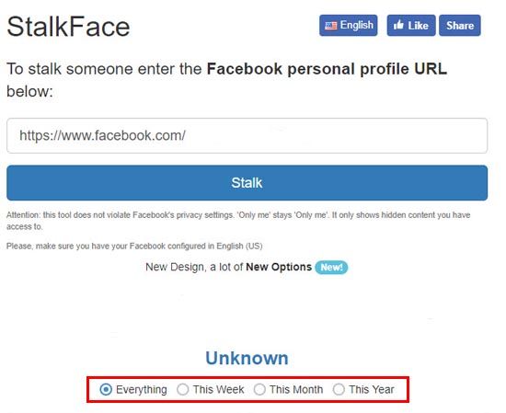Open the English language selector
The width and height of the screenshot is (506, 413).
click(349, 25)
